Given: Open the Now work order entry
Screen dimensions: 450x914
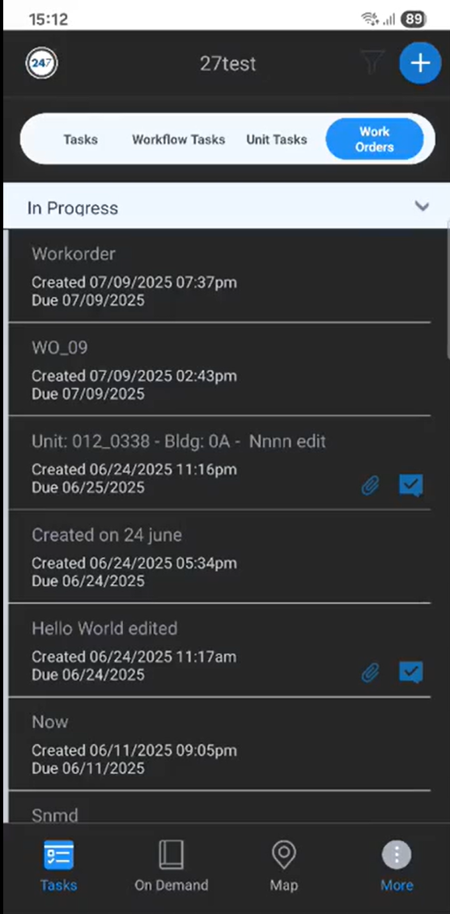Looking at the screenshot, I should tap(219, 744).
